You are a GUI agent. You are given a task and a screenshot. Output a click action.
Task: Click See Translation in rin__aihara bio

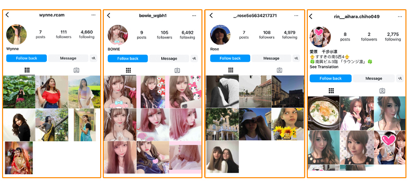coord(324,67)
